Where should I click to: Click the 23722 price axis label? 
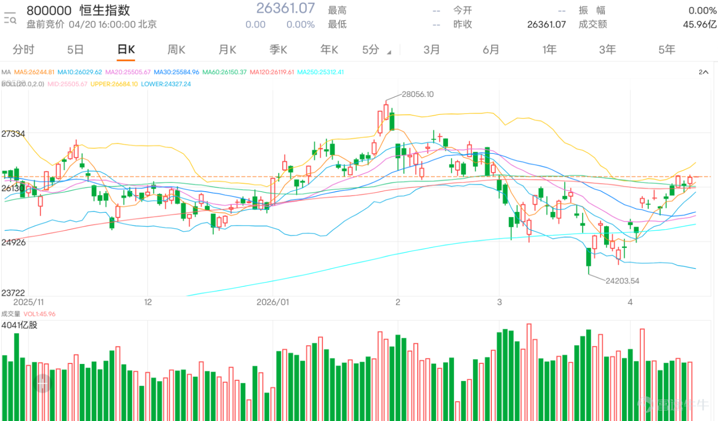coord(13,293)
